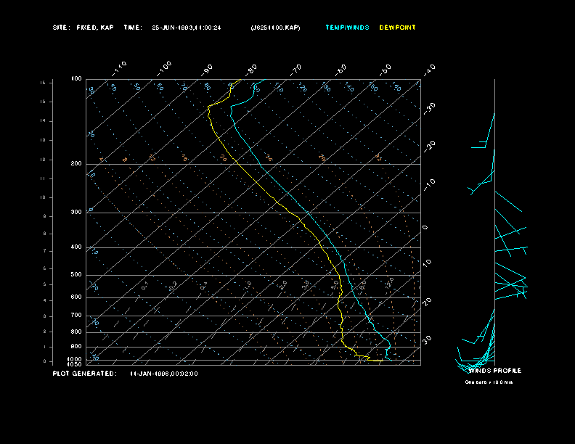Image resolution: width=575 pixels, height=444 pixels.
Task: Click the 600 pressure level label
Action: 76,297
